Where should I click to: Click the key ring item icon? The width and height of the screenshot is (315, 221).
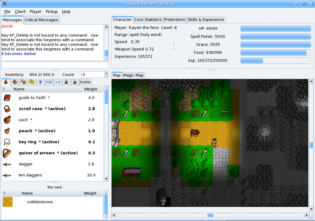pos(7,142)
